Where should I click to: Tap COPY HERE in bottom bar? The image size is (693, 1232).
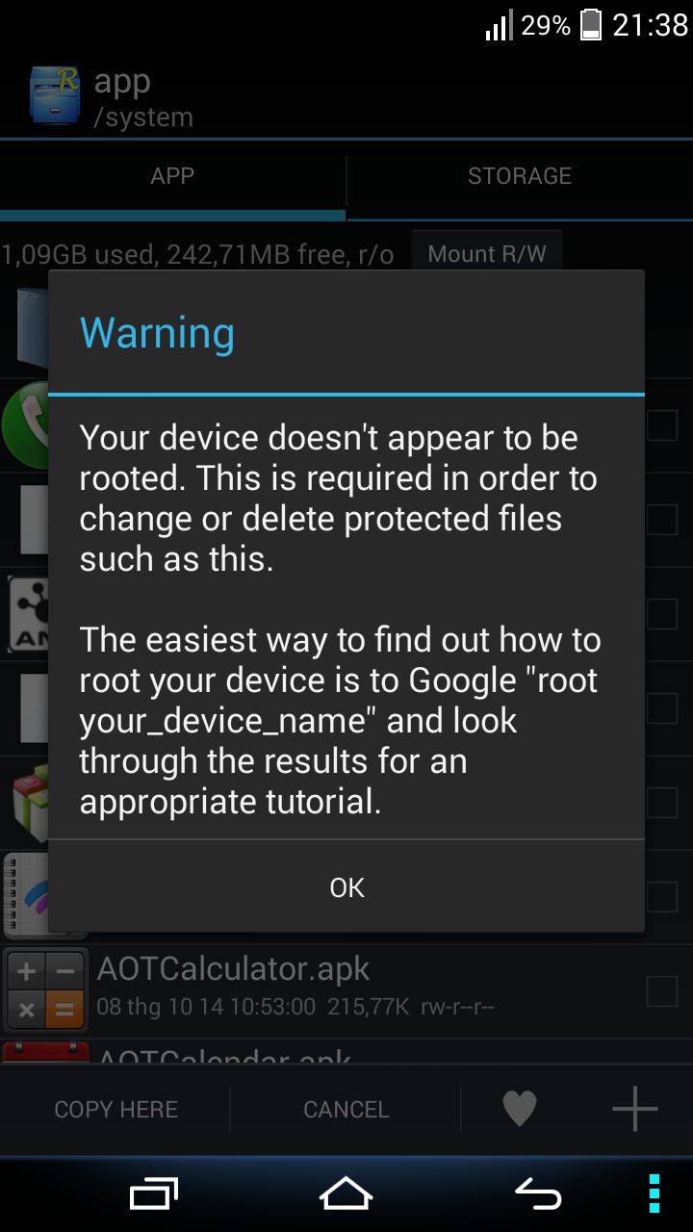click(115, 1109)
